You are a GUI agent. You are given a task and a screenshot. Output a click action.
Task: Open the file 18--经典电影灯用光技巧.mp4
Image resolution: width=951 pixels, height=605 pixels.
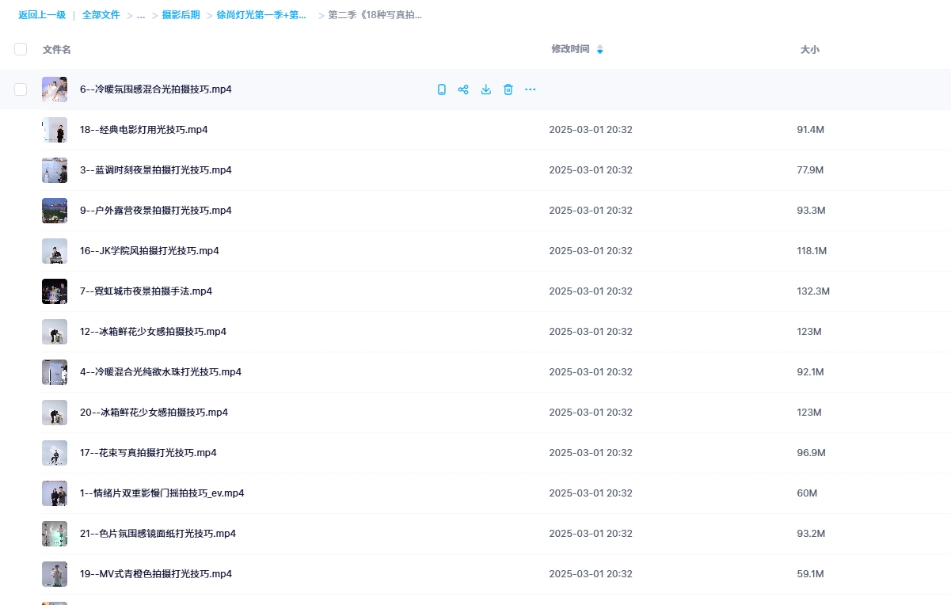click(143, 130)
